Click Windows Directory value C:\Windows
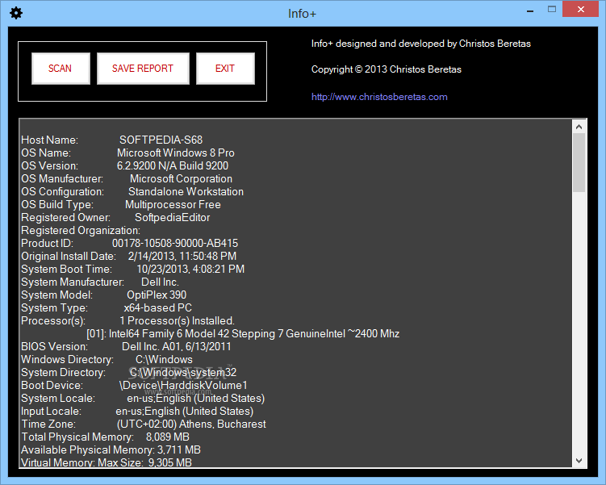606x485 pixels. 164,360
